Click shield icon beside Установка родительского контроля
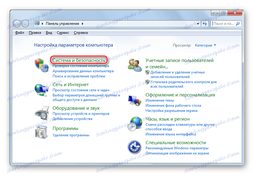Viewport: 254px width, 175px height. (147, 82)
